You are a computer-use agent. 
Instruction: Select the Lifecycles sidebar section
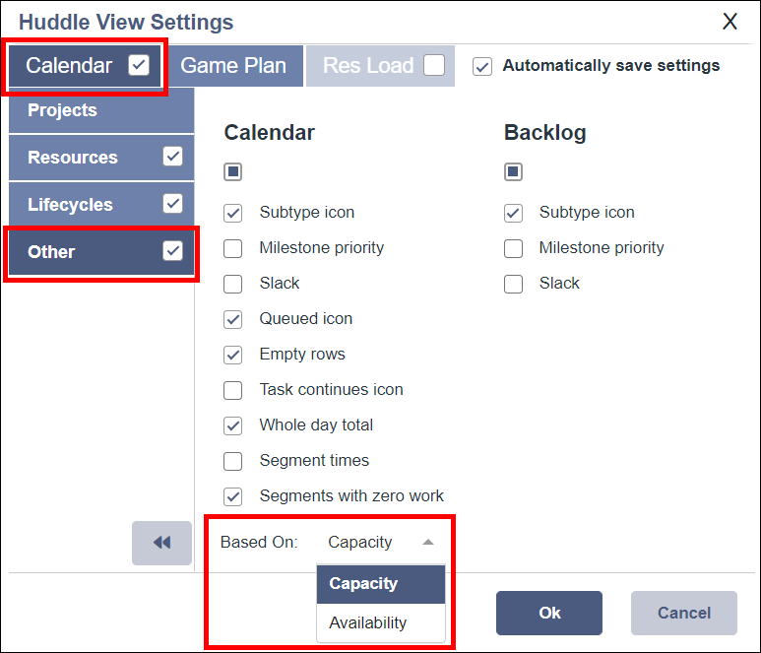[x=70, y=205]
